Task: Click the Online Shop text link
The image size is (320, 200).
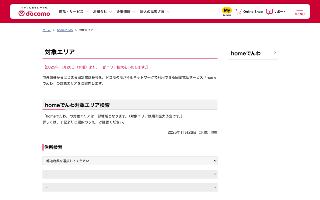Action: (x=253, y=12)
